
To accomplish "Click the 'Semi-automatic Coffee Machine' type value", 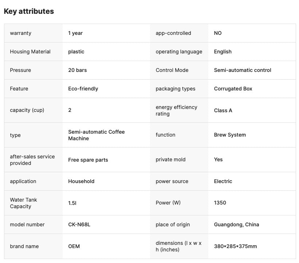I will click(x=96, y=135).
